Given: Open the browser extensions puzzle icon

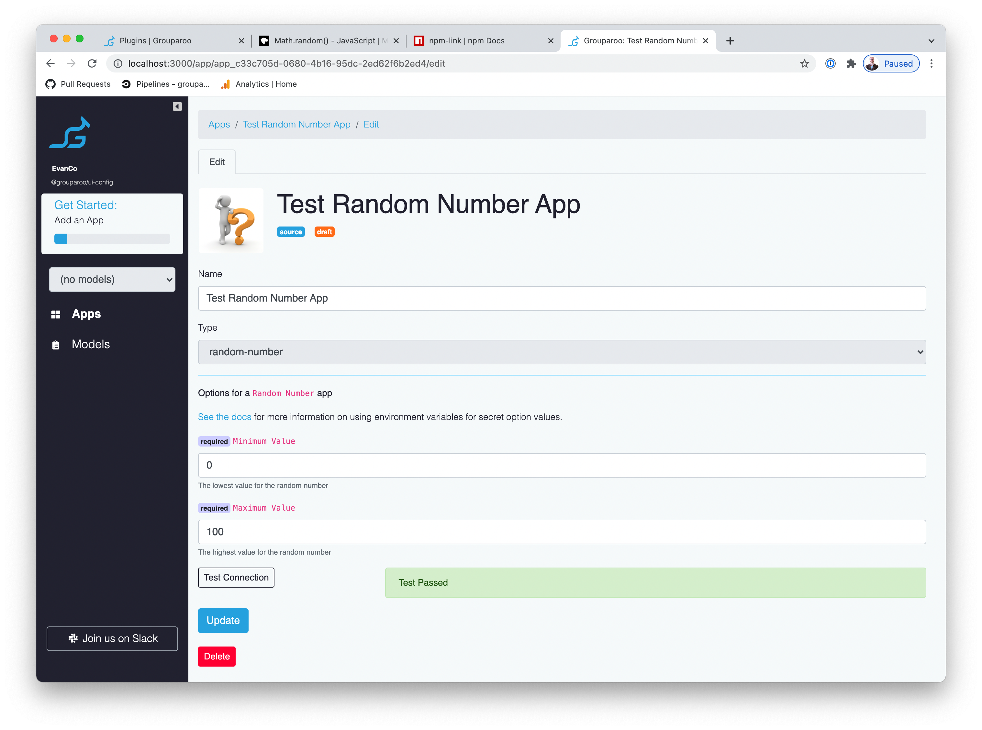Looking at the screenshot, I should point(851,64).
